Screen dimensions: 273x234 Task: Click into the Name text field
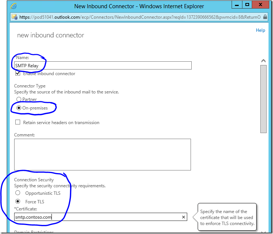(x=103, y=66)
